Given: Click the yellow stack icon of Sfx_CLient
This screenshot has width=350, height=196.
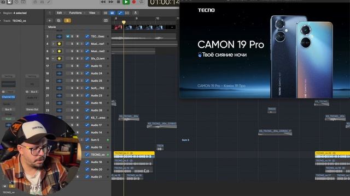Looking at the screenshot, I should (x=59, y=58).
